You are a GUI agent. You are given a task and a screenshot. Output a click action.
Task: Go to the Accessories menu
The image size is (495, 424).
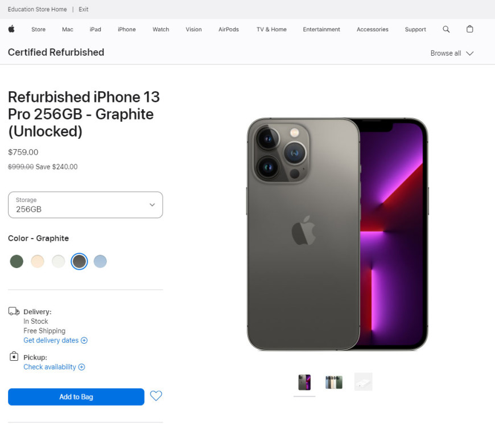tap(373, 30)
